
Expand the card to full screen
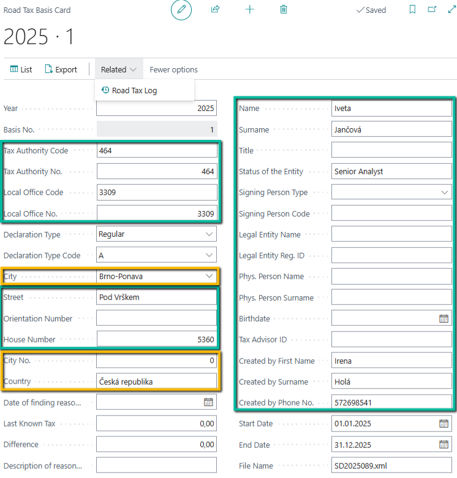coord(451,10)
